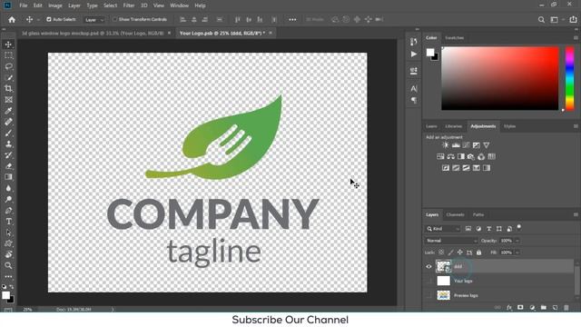Open the Filter menu
The width and height of the screenshot is (581, 327).
coord(129,5)
